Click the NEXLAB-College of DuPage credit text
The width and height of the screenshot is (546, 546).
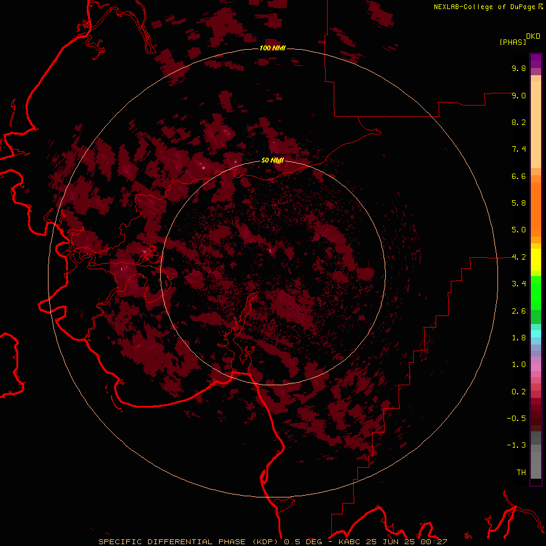click(x=485, y=7)
